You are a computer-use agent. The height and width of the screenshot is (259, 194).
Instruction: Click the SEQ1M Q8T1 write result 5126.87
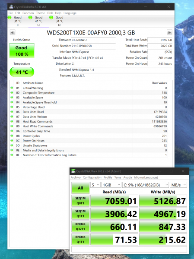coord(163,201)
